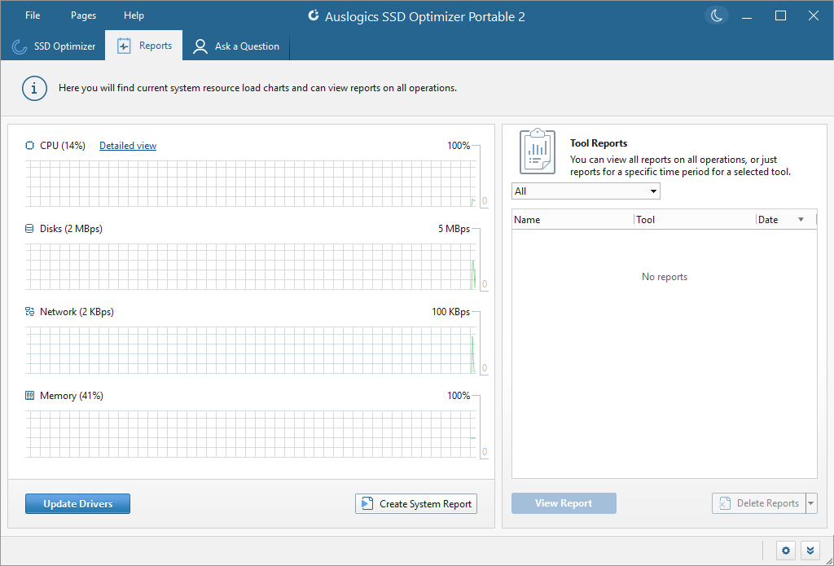
Task: Click the document icon inside Create System Report button
Action: click(x=367, y=503)
